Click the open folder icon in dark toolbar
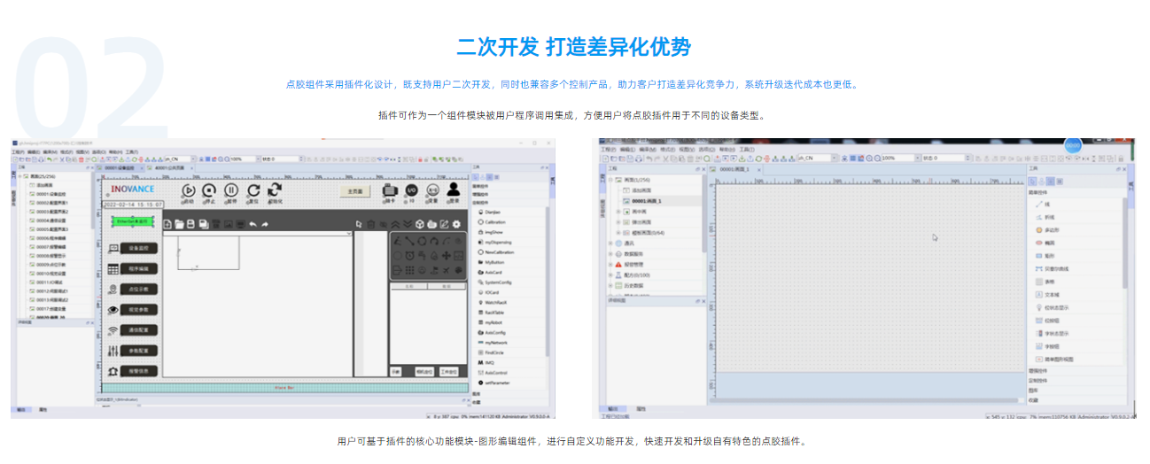 [179, 224]
